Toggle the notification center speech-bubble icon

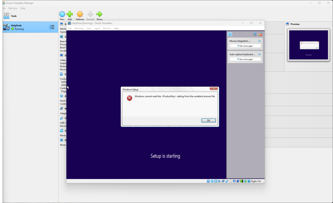tap(230, 34)
